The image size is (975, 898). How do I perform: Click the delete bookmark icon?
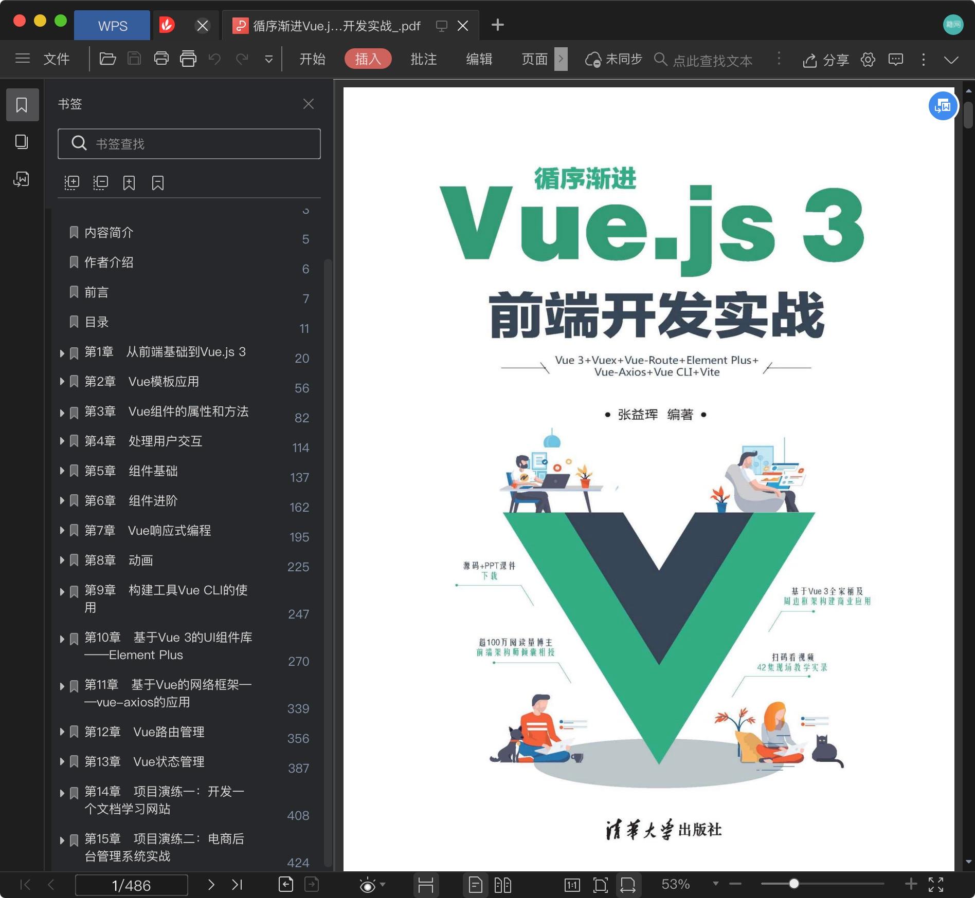(x=158, y=183)
